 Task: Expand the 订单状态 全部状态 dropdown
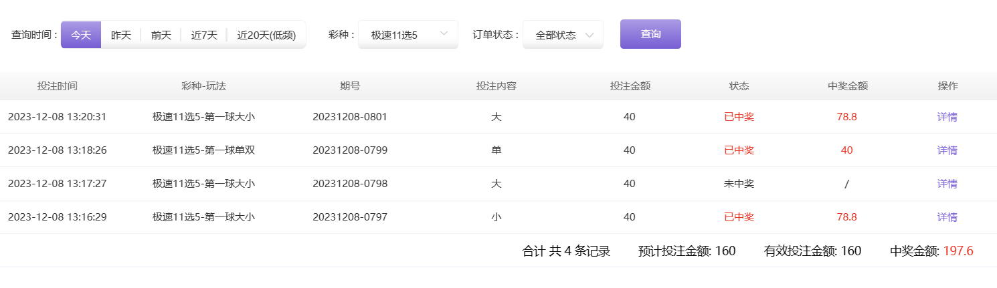pos(555,35)
